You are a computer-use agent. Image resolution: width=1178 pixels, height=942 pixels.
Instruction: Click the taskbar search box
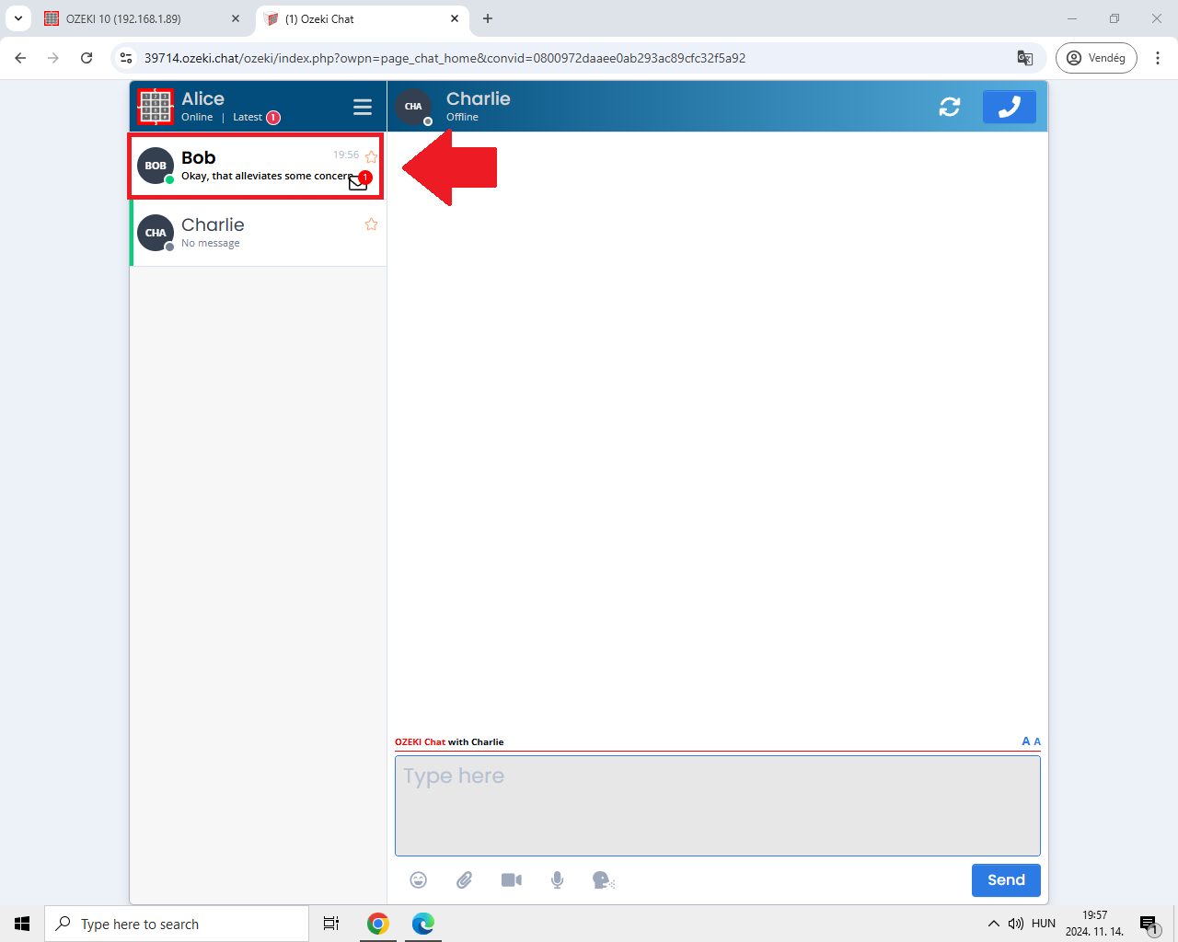[x=177, y=924]
